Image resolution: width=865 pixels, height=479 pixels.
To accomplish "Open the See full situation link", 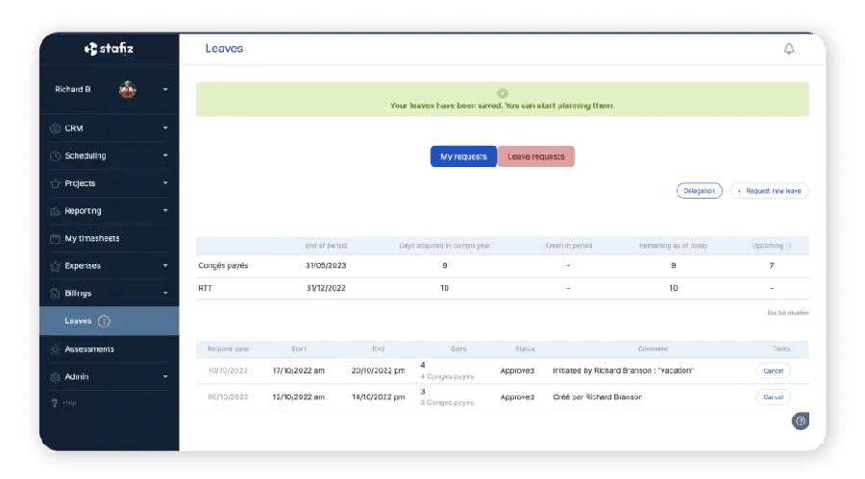I will pos(787,313).
